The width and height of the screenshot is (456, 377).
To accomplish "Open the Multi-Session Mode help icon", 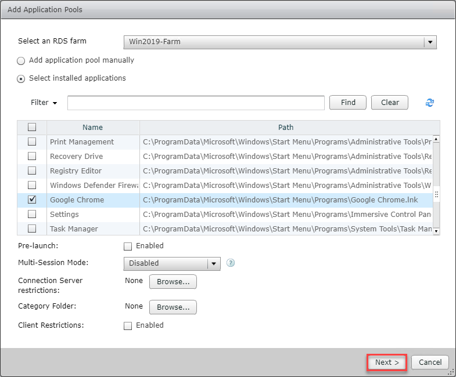I will [231, 263].
